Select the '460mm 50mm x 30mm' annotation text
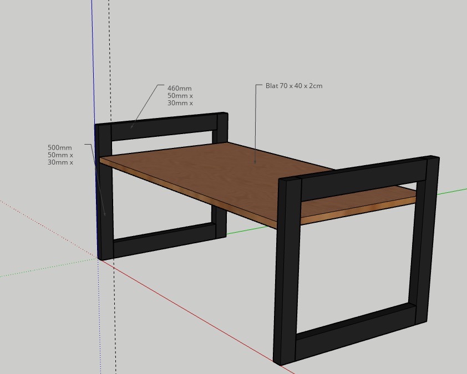Viewport: 467px width, 374px height. pyautogui.click(x=180, y=96)
